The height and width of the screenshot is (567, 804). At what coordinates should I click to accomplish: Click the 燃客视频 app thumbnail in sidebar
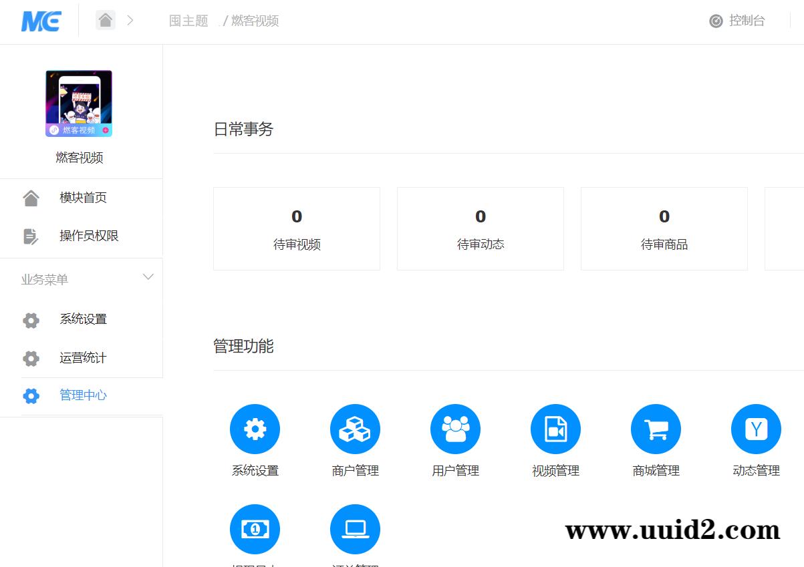pos(80,103)
